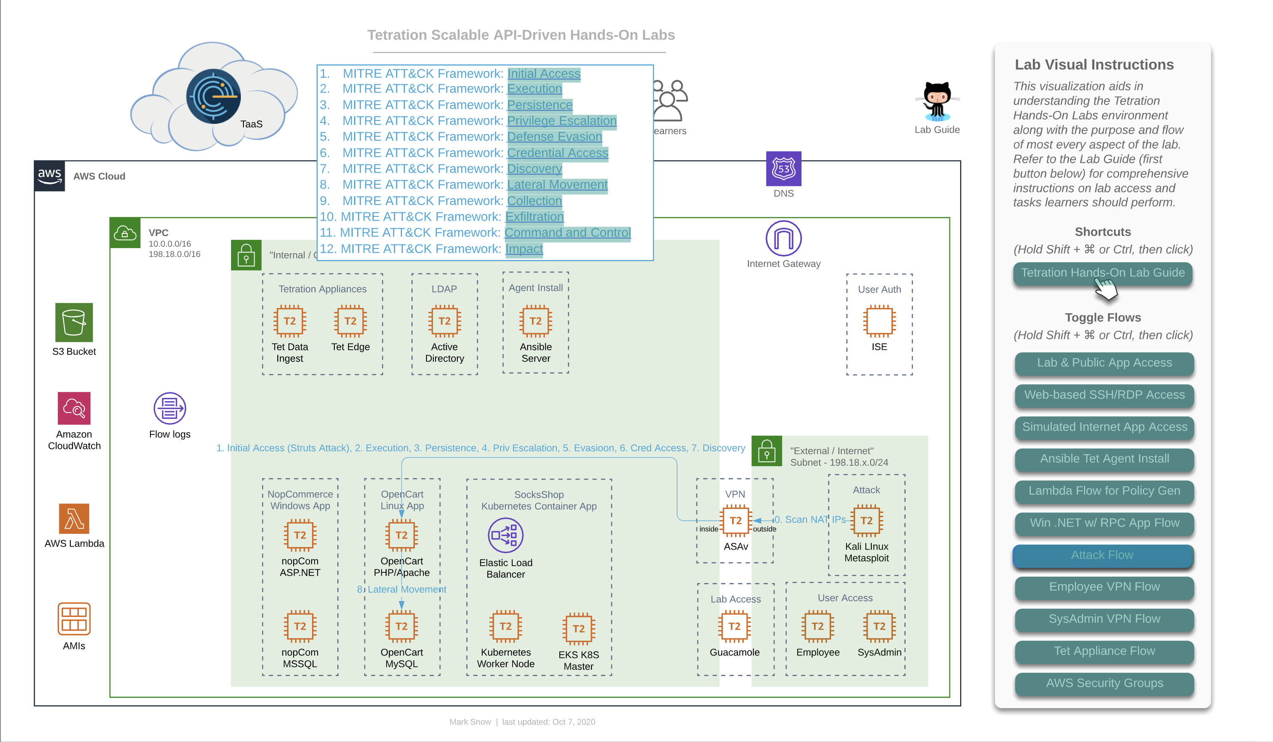This screenshot has height=742, width=1273.
Task: Select the S3 Bucket icon
Action: [74, 323]
